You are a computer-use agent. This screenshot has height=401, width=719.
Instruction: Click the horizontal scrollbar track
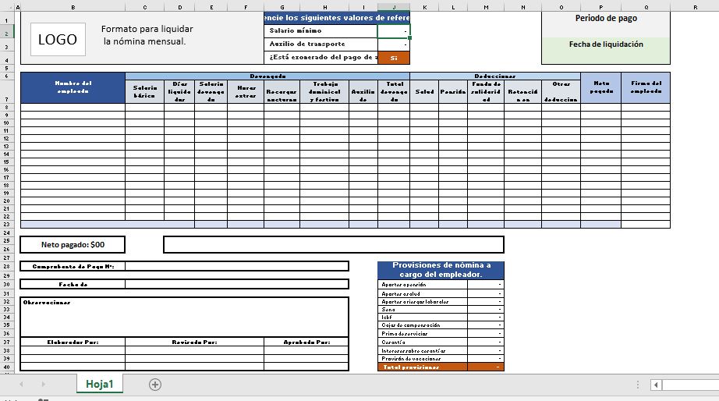point(690,385)
